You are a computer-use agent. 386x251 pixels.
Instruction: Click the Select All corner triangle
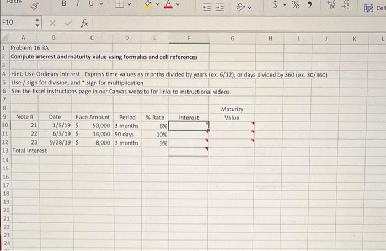pyautogui.click(x=5, y=38)
